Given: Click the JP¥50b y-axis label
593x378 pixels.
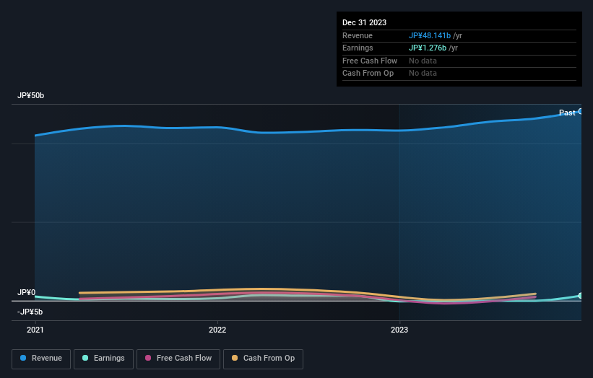Looking at the screenshot, I should coord(30,95).
